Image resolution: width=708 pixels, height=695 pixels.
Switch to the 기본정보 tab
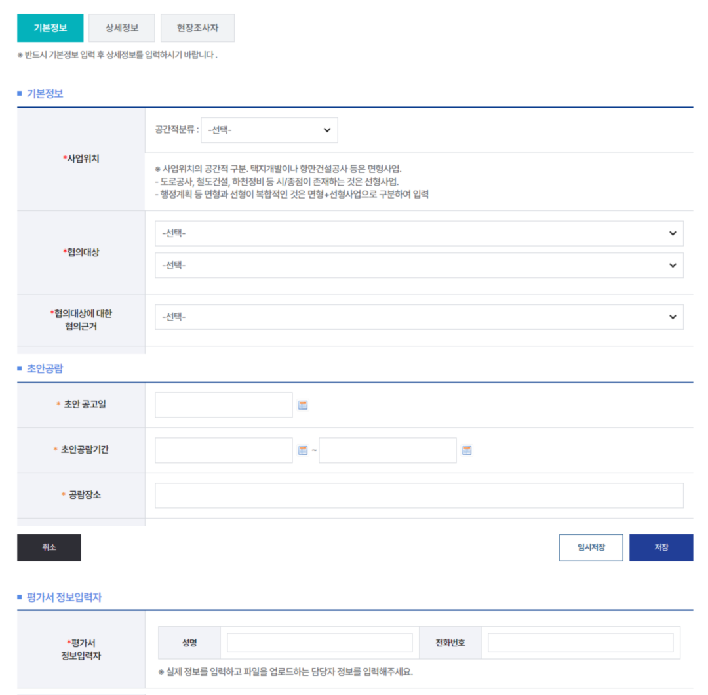[50, 28]
